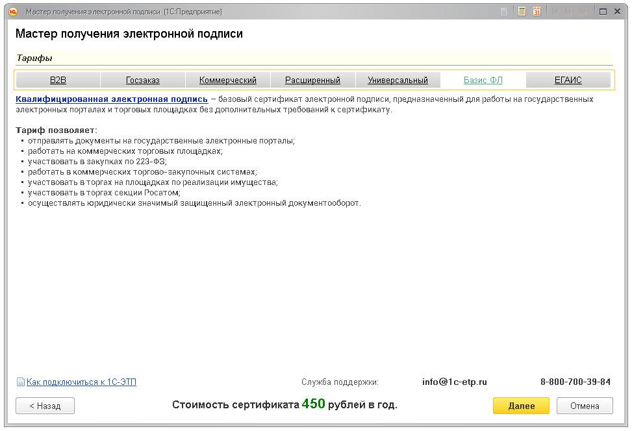The height and width of the screenshot is (431, 632).
Task: Switch to the ЕГАИС tariff tab
Action: point(568,80)
